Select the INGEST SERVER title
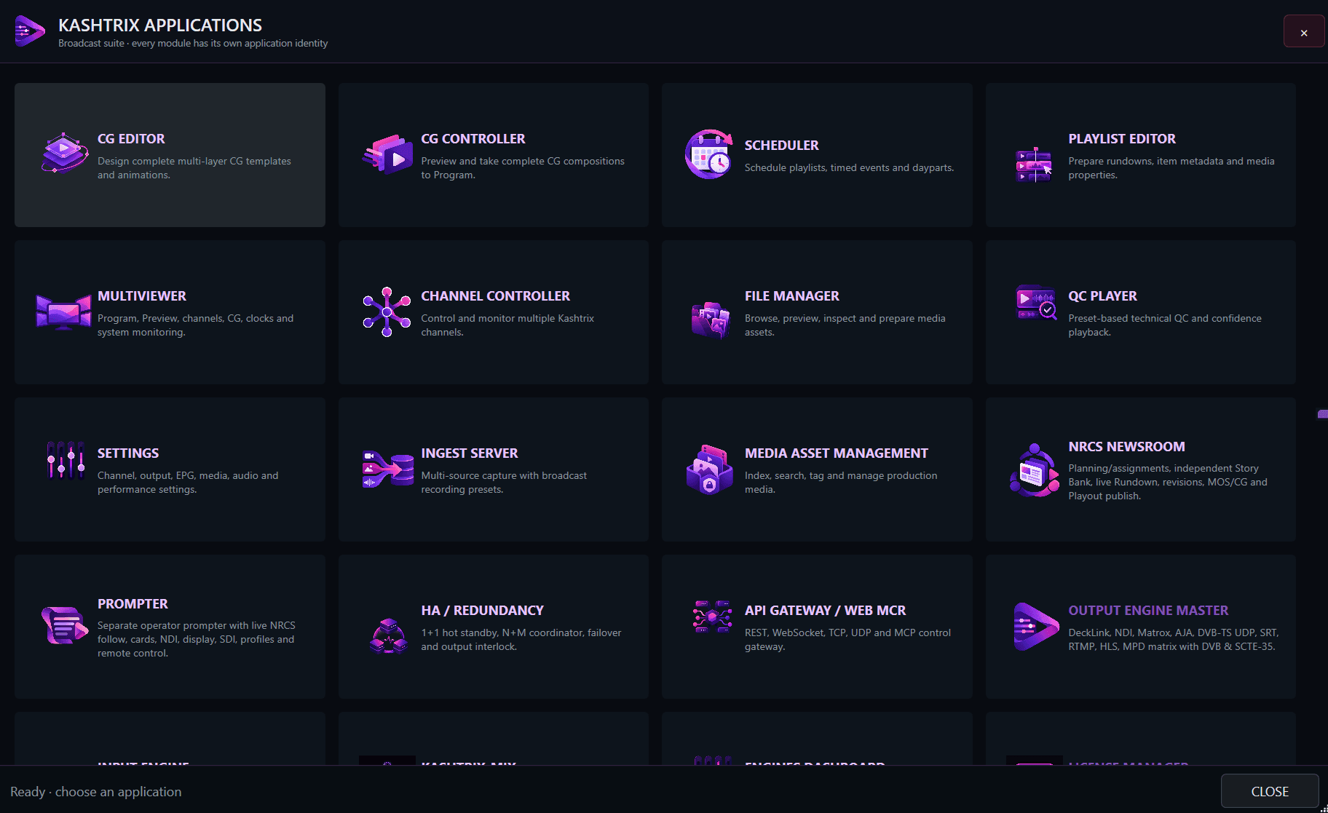 click(470, 453)
